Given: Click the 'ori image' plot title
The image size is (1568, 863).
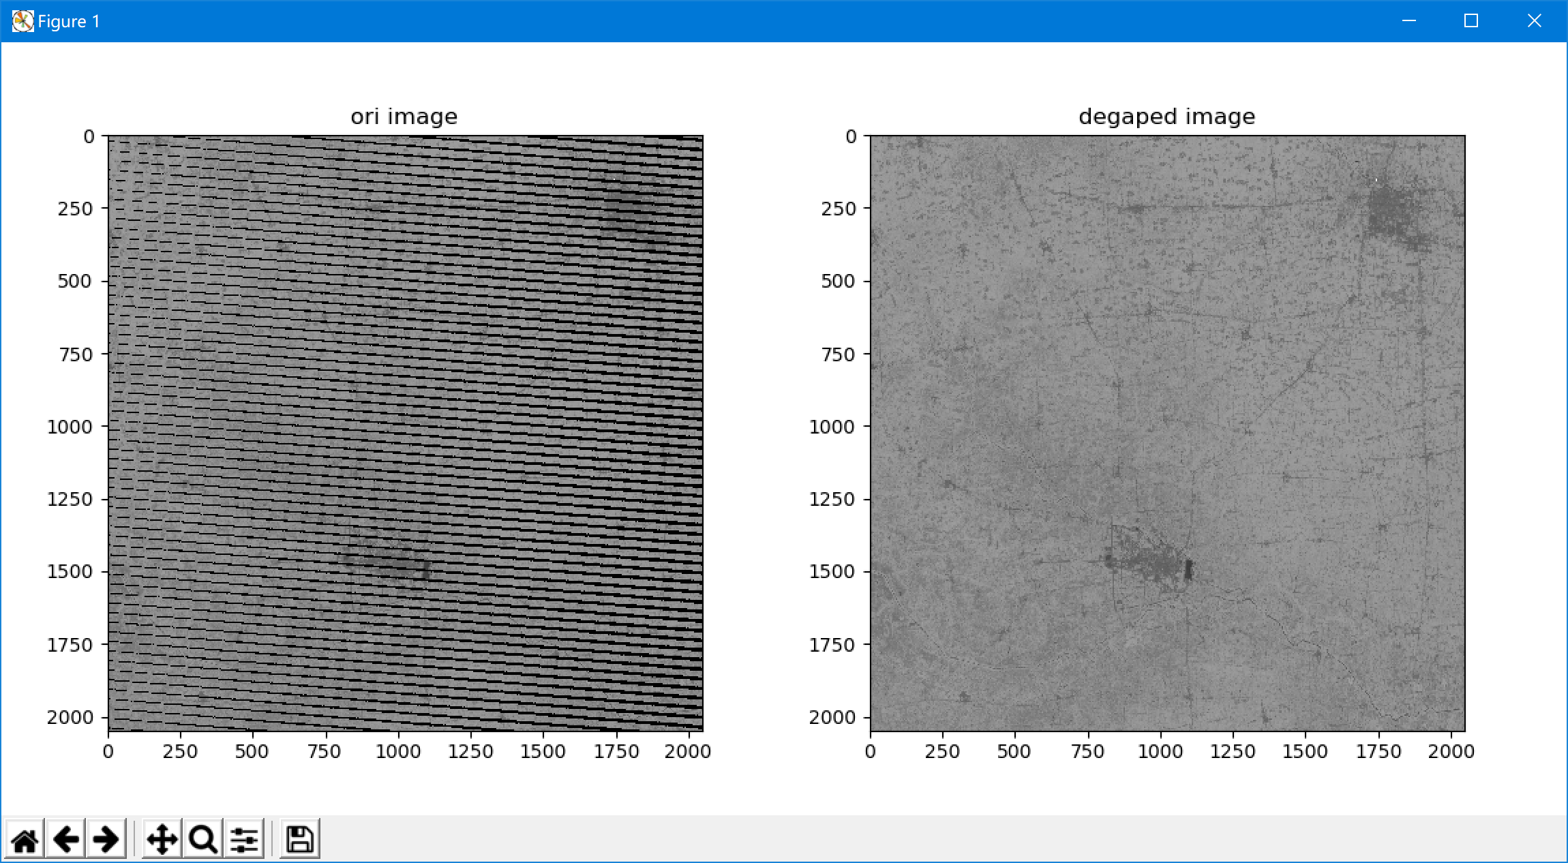Looking at the screenshot, I should [404, 117].
